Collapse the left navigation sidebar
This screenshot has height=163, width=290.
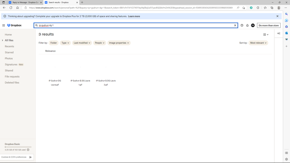coord(30,157)
